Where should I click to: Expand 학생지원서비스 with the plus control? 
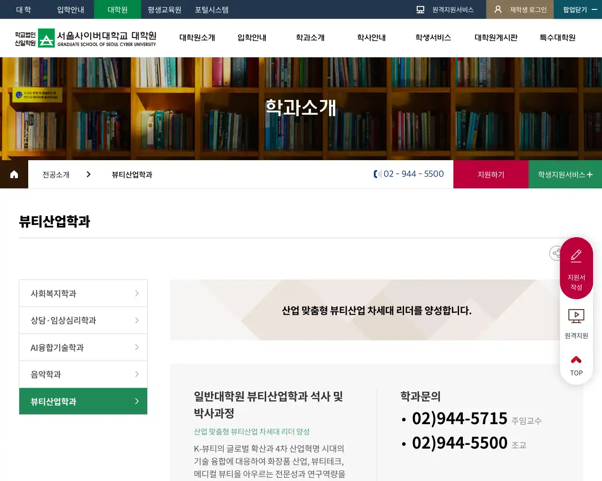(589, 174)
